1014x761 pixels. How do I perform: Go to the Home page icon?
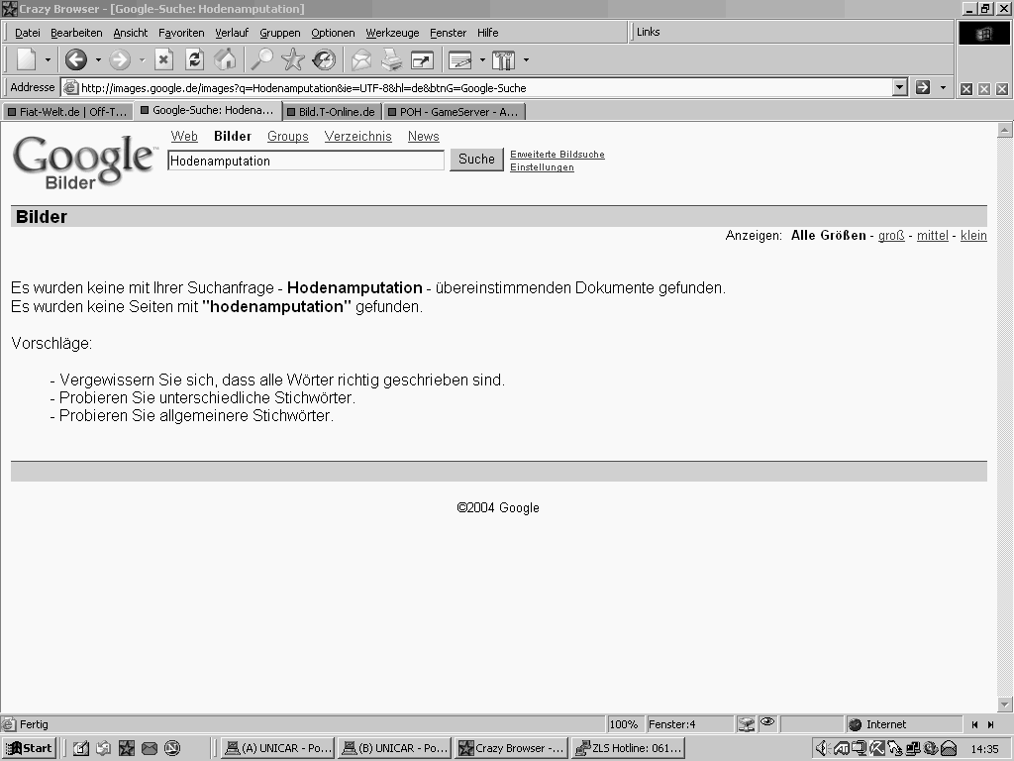point(226,60)
